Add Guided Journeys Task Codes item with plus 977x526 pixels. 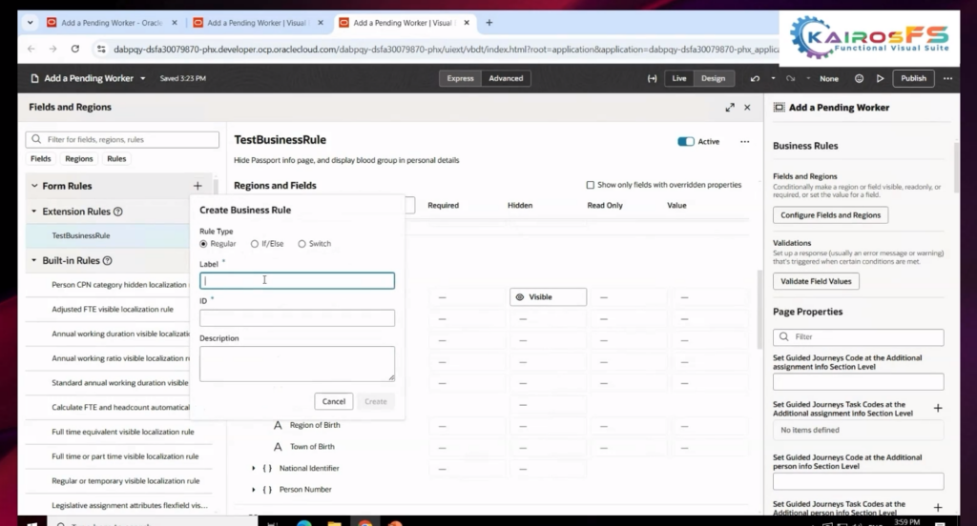[937, 408]
